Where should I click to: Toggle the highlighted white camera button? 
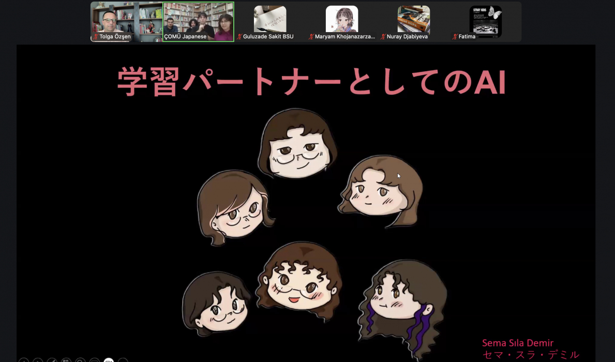pos(109,360)
